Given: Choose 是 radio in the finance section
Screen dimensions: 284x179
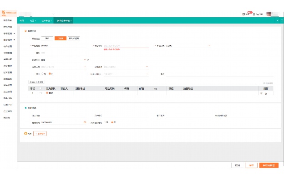Looking at the screenshot, I should coord(105,122).
